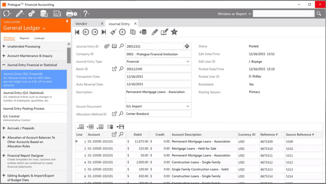Click the Account Description column header
The width and height of the screenshot is (326, 184).
(204, 135)
